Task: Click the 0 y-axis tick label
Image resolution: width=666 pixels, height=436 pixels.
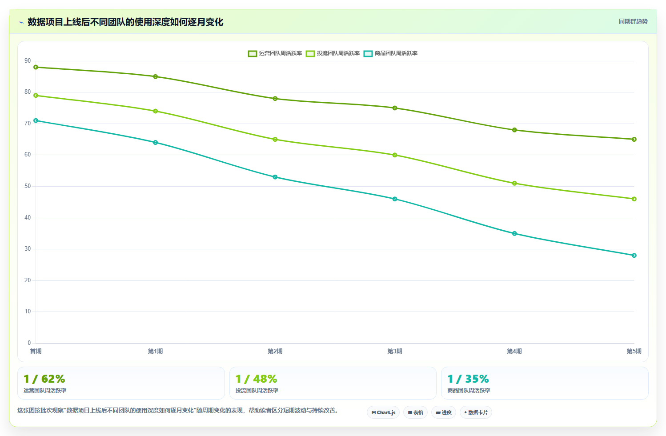Action: coord(29,343)
